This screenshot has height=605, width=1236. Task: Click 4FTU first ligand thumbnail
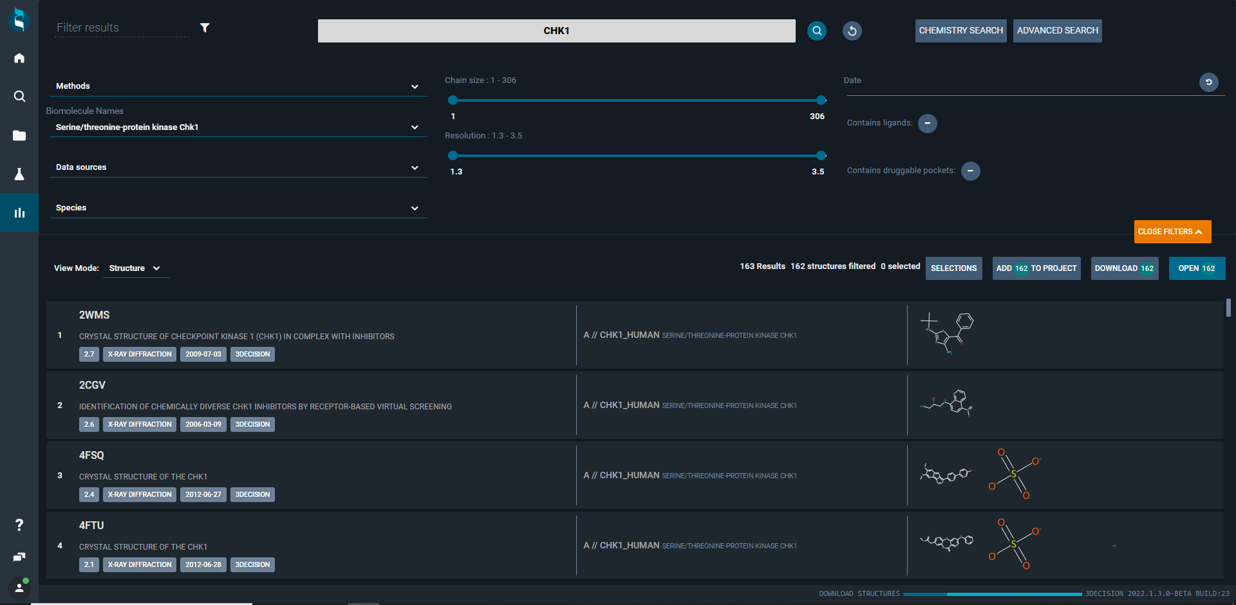[946, 543]
